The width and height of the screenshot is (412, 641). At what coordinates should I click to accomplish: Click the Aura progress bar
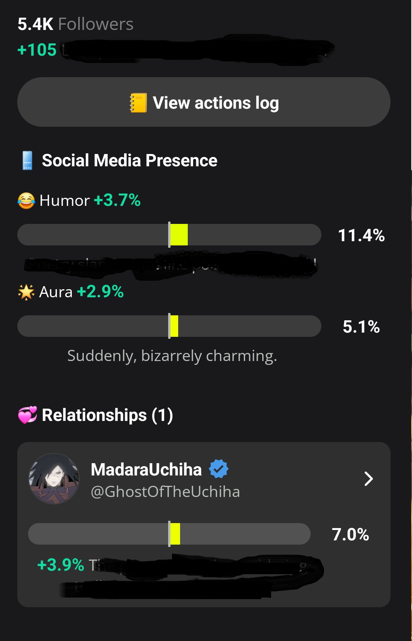[169, 326]
